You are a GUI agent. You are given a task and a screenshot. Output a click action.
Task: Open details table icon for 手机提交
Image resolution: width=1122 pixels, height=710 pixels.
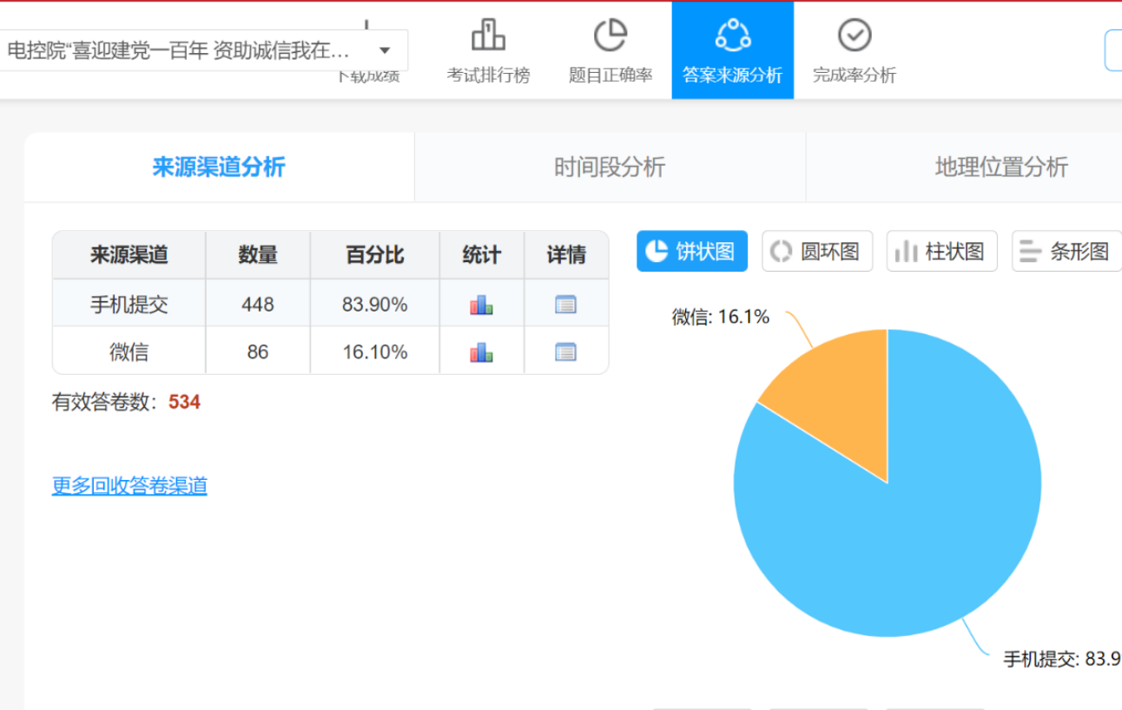pyautogui.click(x=565, y=305)
